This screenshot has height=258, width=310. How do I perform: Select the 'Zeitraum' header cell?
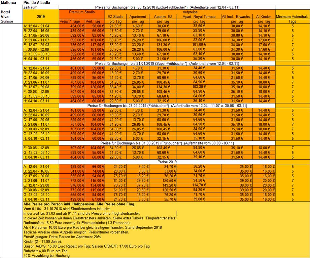(x=30, y=7)
